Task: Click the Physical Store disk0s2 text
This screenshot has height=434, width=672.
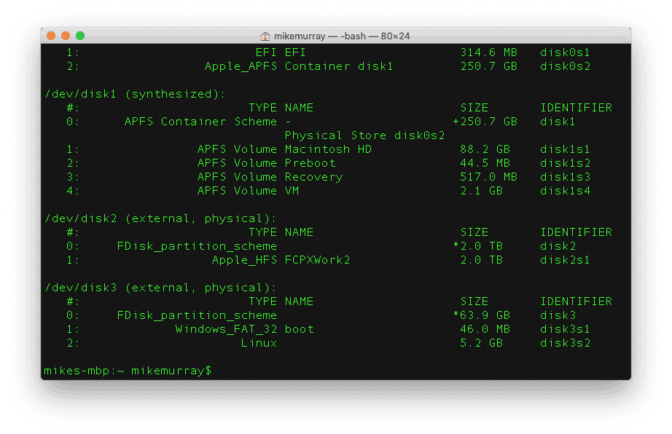Action: coord(364,135)
